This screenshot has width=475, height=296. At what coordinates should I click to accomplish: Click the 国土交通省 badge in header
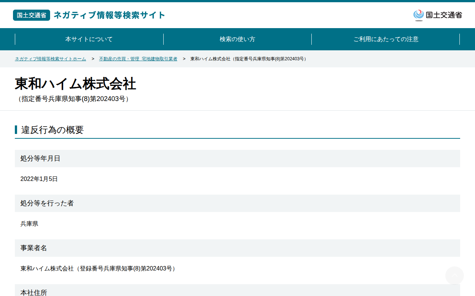click(32, 15)
